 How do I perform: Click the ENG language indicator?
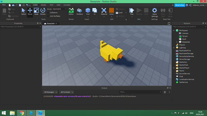point(191,113)
